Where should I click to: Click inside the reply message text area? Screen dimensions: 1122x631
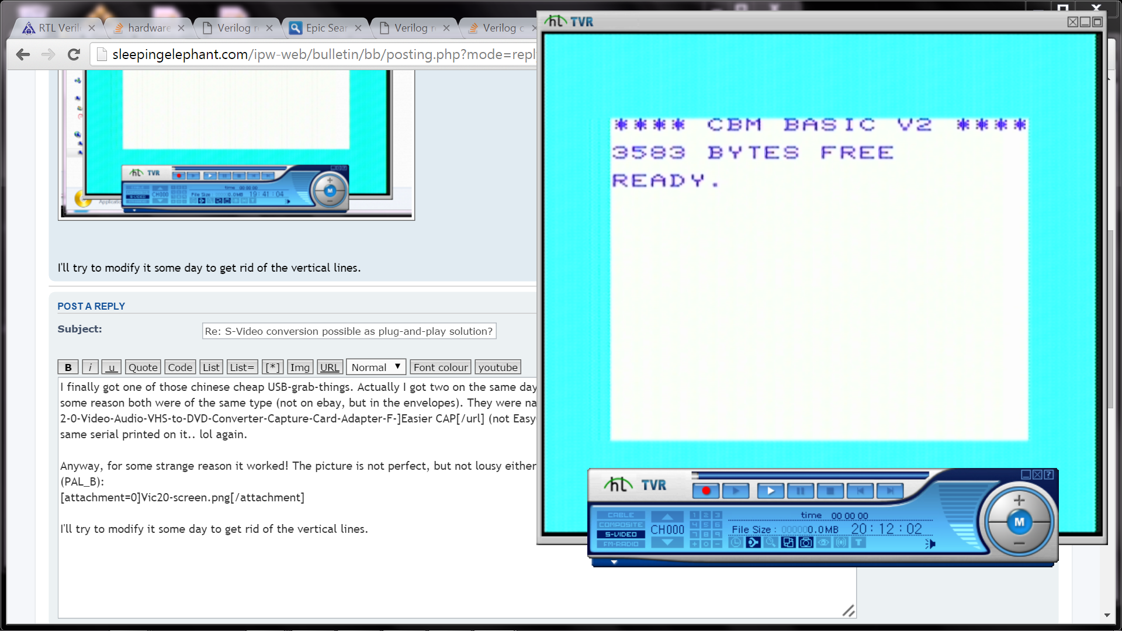point(457,498)
